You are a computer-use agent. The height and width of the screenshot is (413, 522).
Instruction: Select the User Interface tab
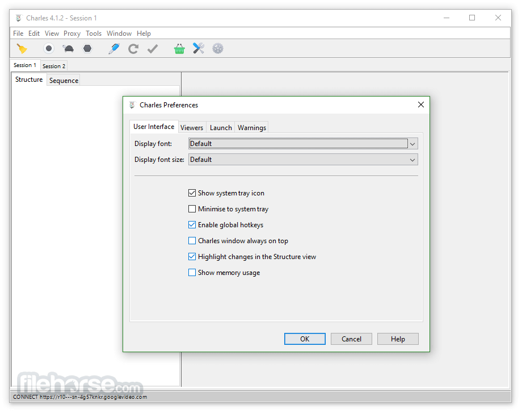[154, 127]
